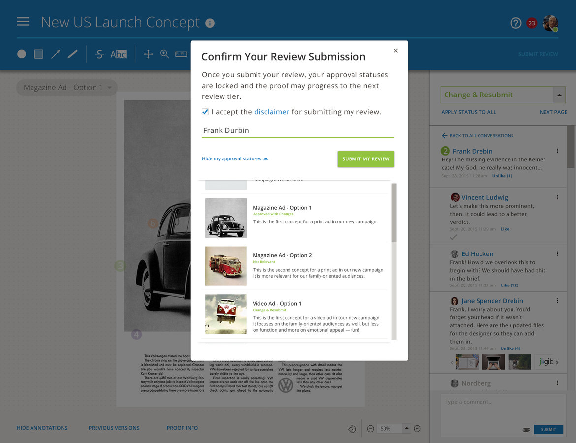Open the disclaimer link
The height and width of the screenshot is (443, 576).
coord(271,112)
